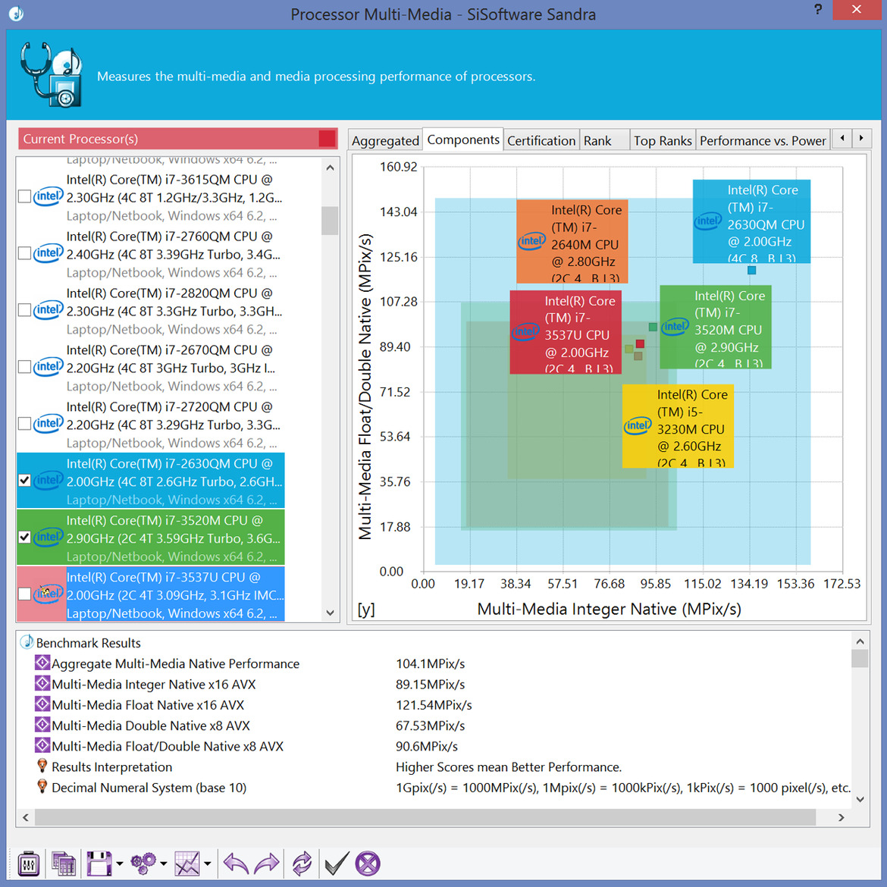
Task: Click the refresh results icon
Action: (302, 863)
